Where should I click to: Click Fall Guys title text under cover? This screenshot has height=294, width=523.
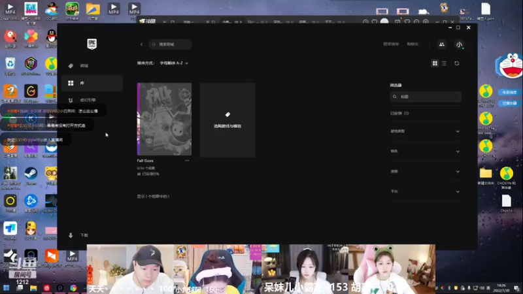145,161
